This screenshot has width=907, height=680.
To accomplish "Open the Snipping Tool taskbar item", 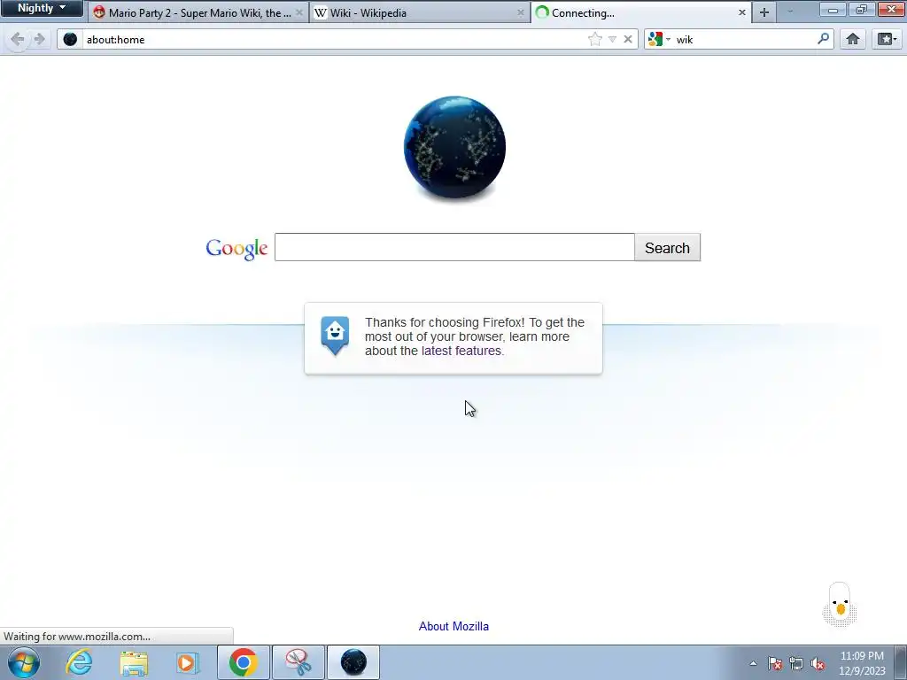I will tap(298, 662).
